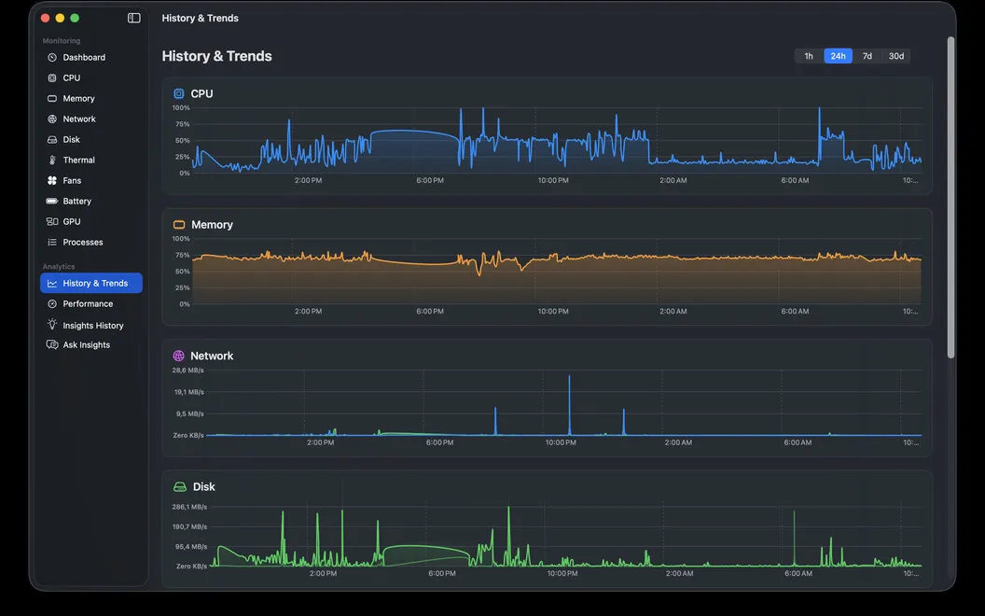
Task: Click the Analytics section header
Action: 59,267
